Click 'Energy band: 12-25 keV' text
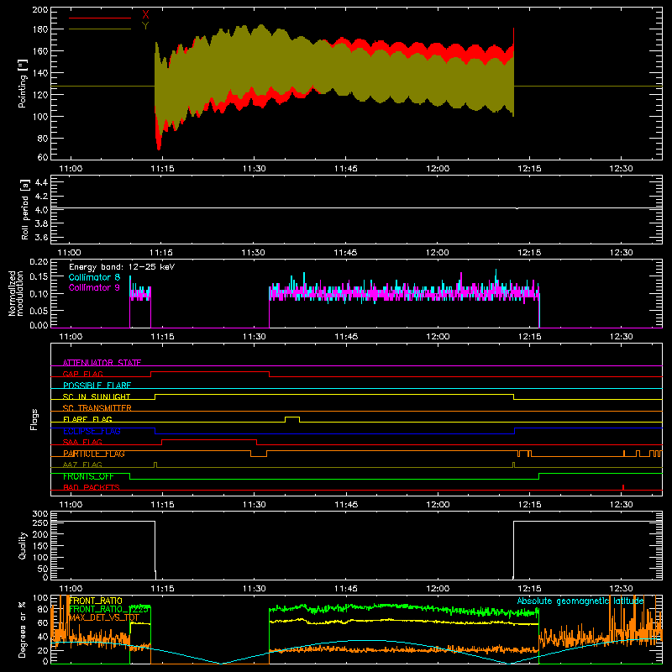Screen dimensions: 672x672 click(x=122, y=267)
